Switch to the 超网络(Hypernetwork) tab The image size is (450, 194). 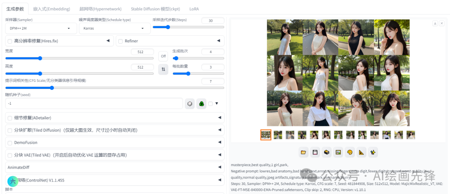coord(100,9)
